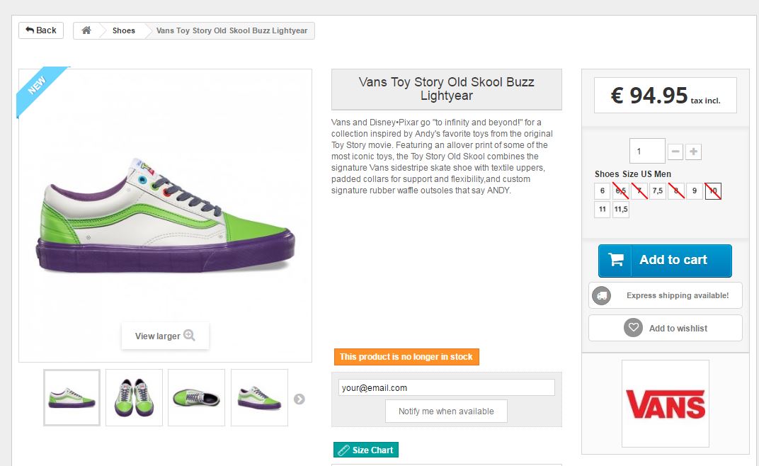Click the email input field

(446, 387)
